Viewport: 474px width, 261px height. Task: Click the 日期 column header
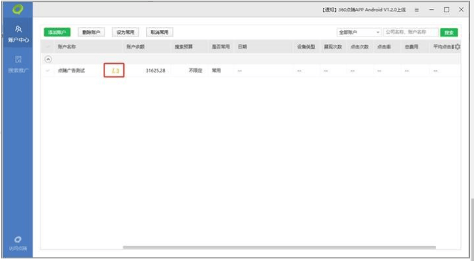(242, 47)
